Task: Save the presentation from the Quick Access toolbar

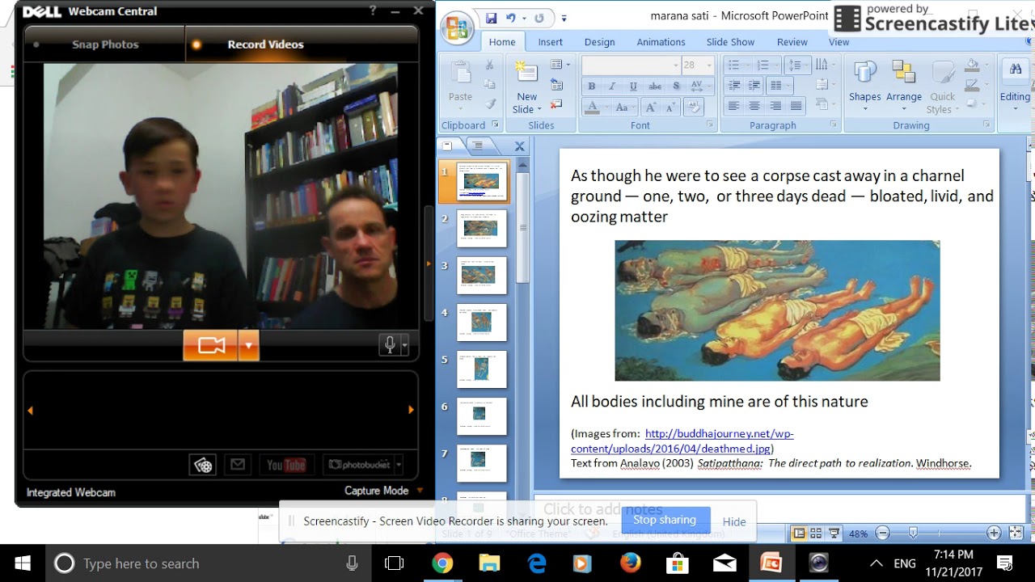Action: coord(492,18)
